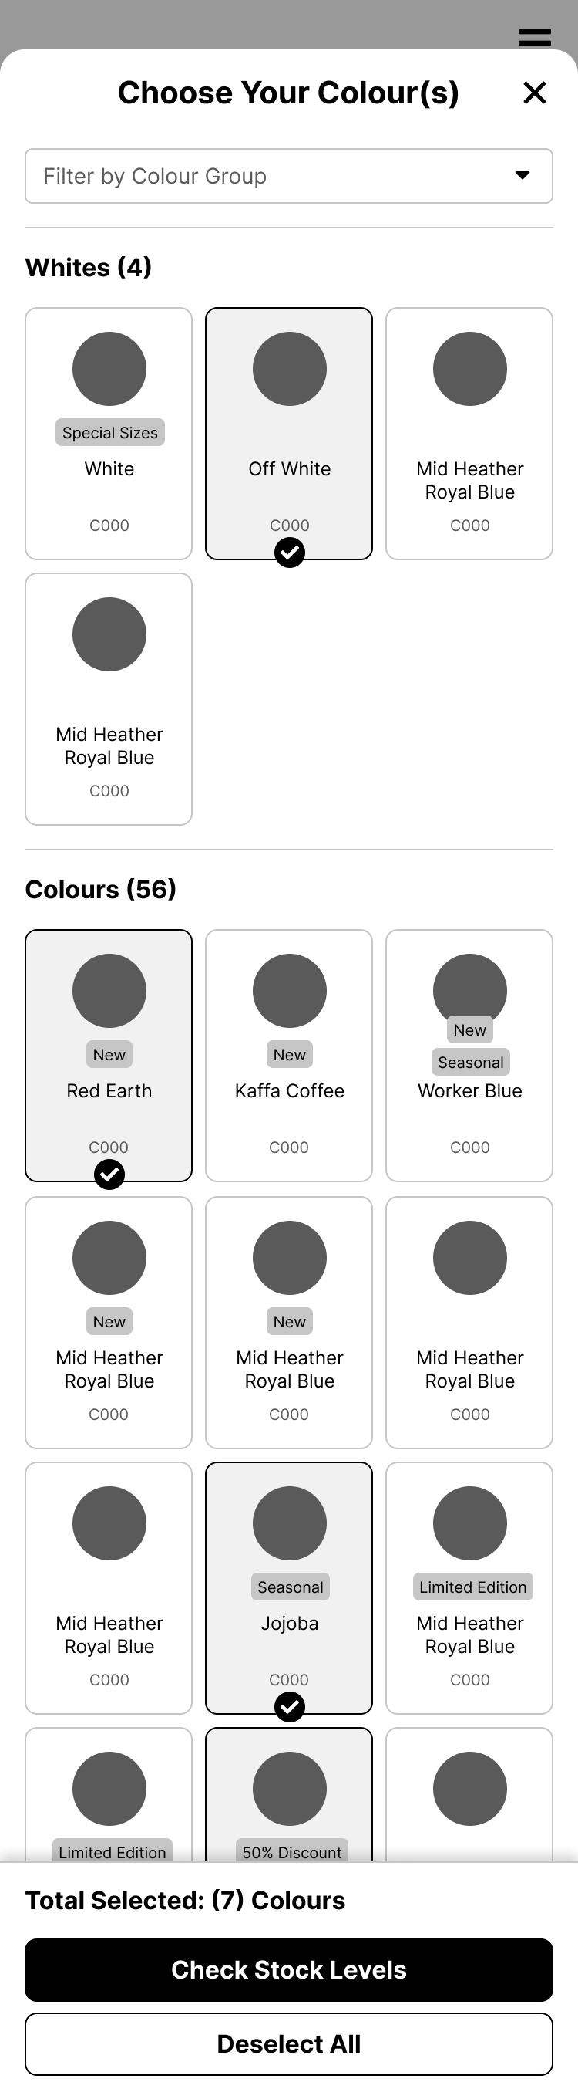Pick the Kaffa Coffee colour swatch
Screen dimensions: 578x2099
(x=290, y=991)
